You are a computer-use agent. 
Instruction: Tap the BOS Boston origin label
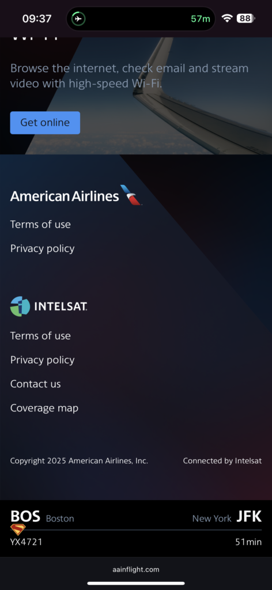click(42, 517)
